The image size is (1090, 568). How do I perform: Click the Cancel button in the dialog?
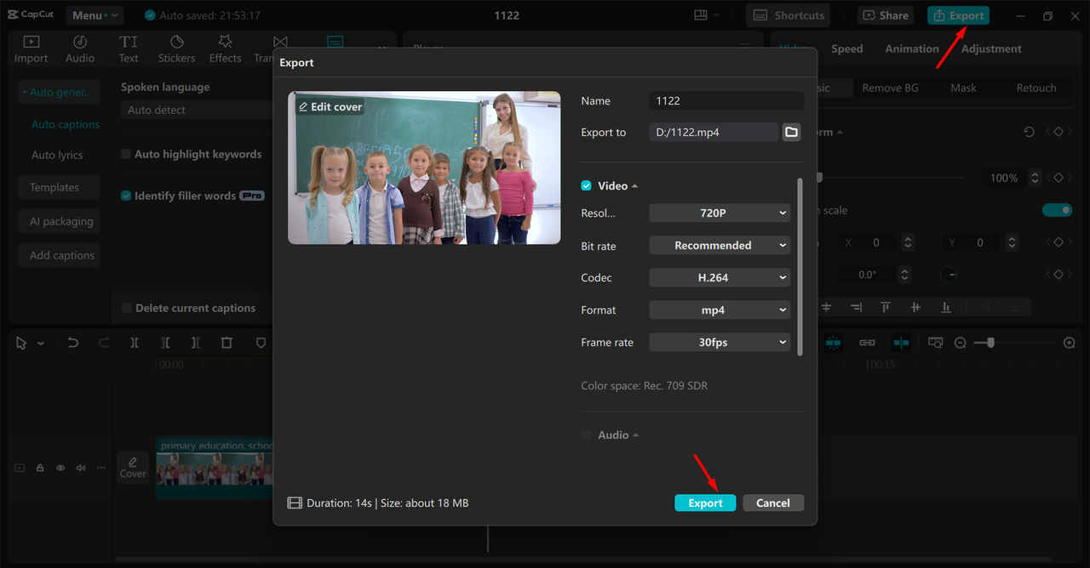(x=773, y=503)
